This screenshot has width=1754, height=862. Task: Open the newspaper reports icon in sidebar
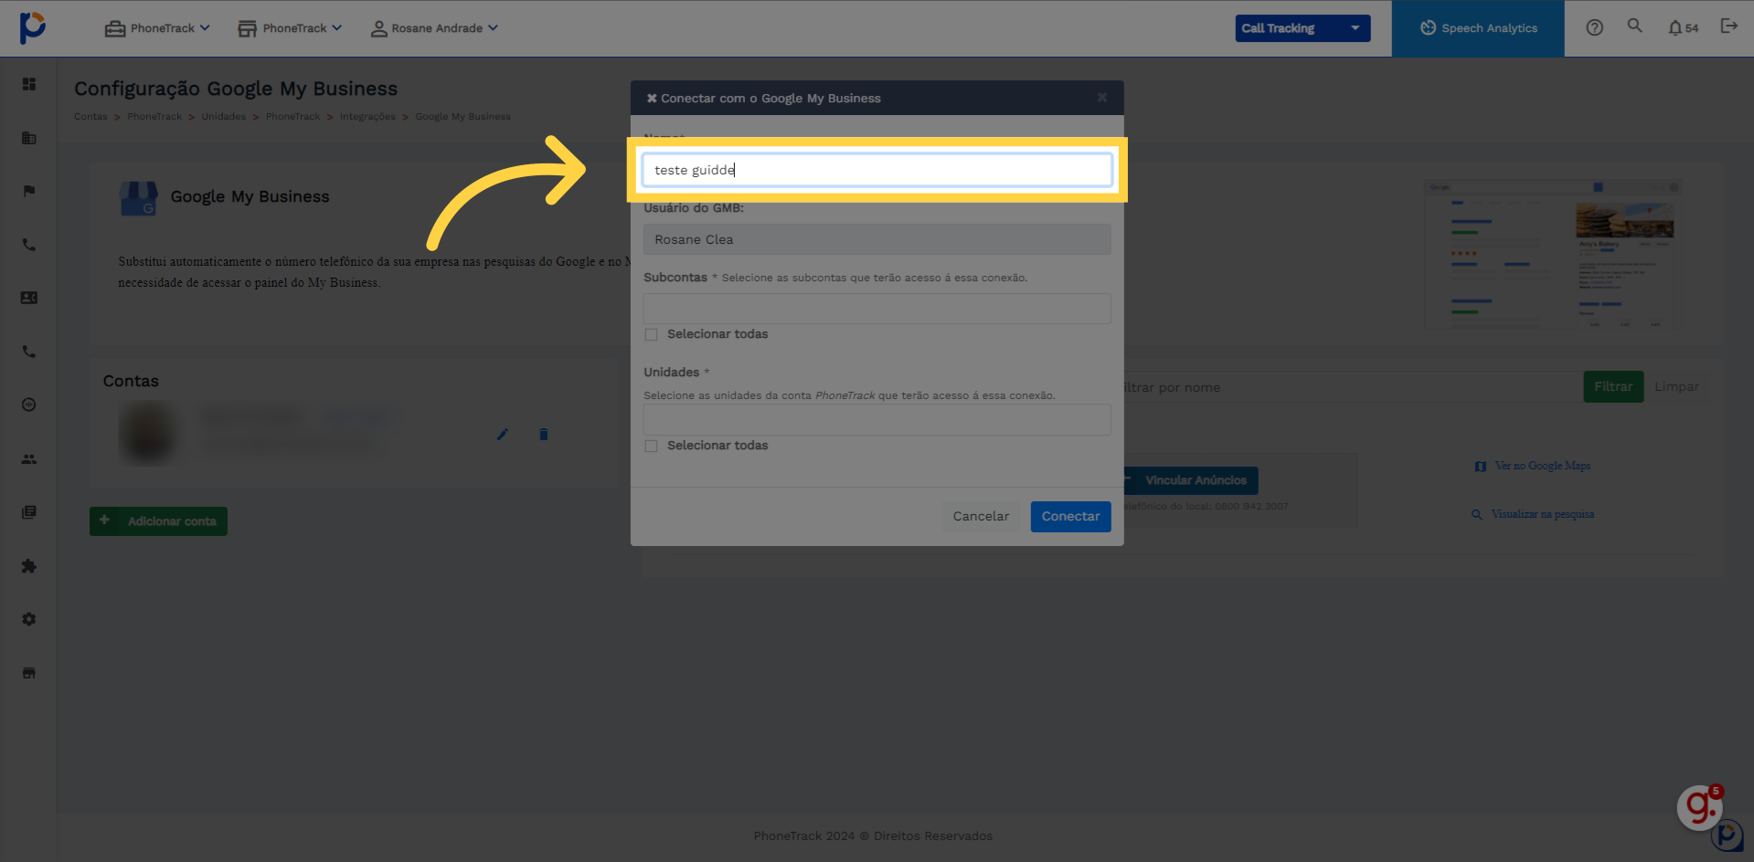click(29, 512)
